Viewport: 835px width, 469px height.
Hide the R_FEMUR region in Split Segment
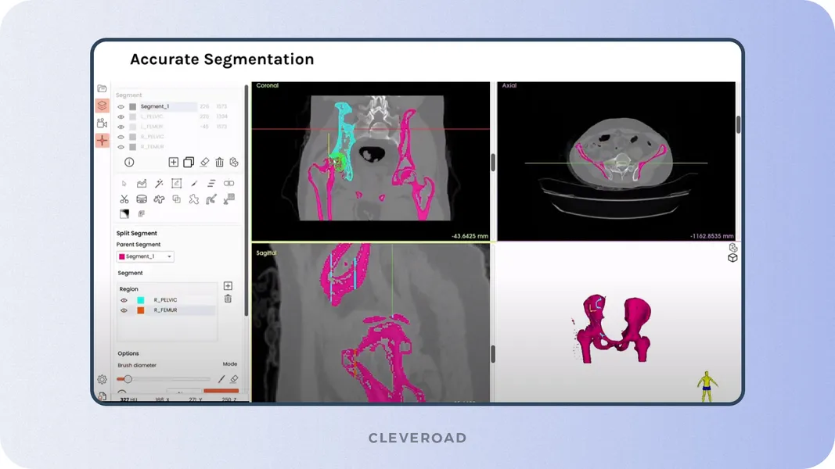pos(124,309)
